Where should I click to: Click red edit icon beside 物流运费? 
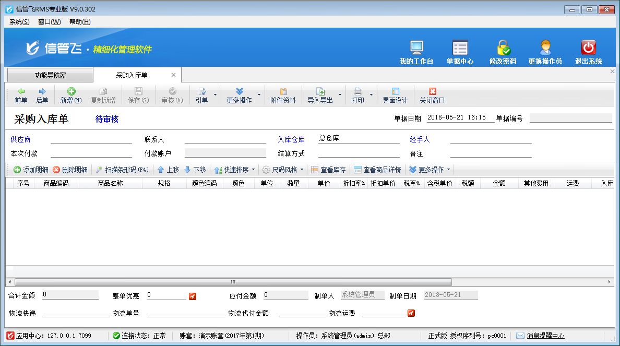(x=411, y=313)
